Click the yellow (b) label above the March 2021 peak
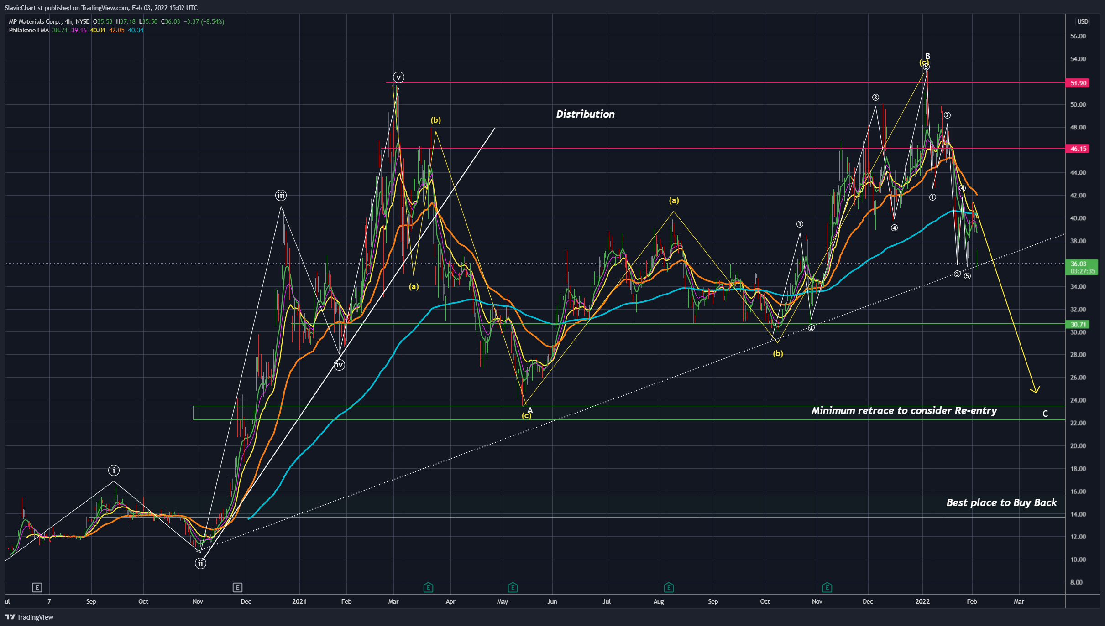The height and width of the screenshot is (626, 1105). click(x=435, y=120)
